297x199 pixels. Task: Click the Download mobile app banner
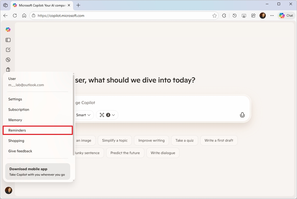[37, 171]
